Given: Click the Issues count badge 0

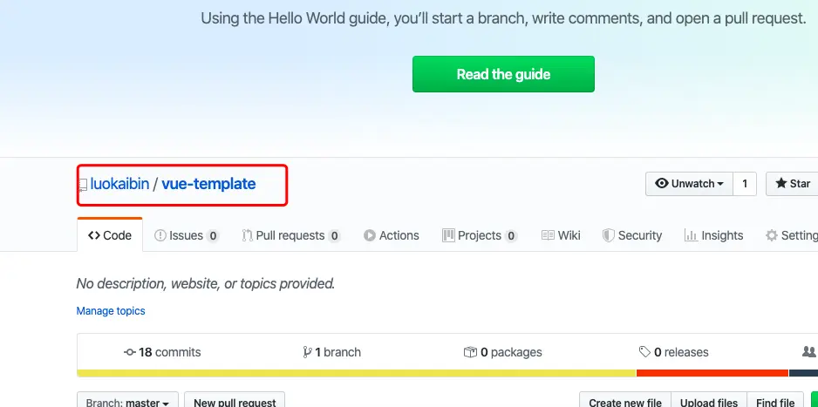Looking at the screenshot, I should coord(212,236).
